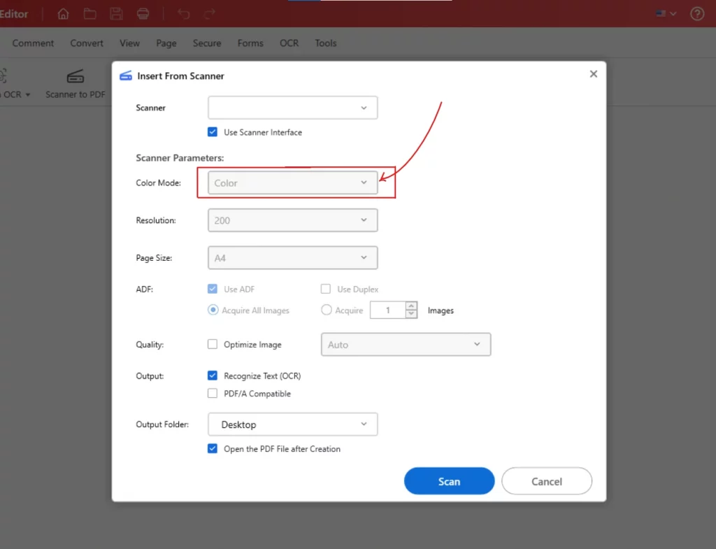Viewport: 716px width, 549px height.
Task: Click the Print icon
Action: click(x=143, y=14)
